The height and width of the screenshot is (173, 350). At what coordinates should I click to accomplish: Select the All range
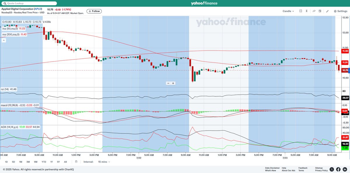coord(65,162)
